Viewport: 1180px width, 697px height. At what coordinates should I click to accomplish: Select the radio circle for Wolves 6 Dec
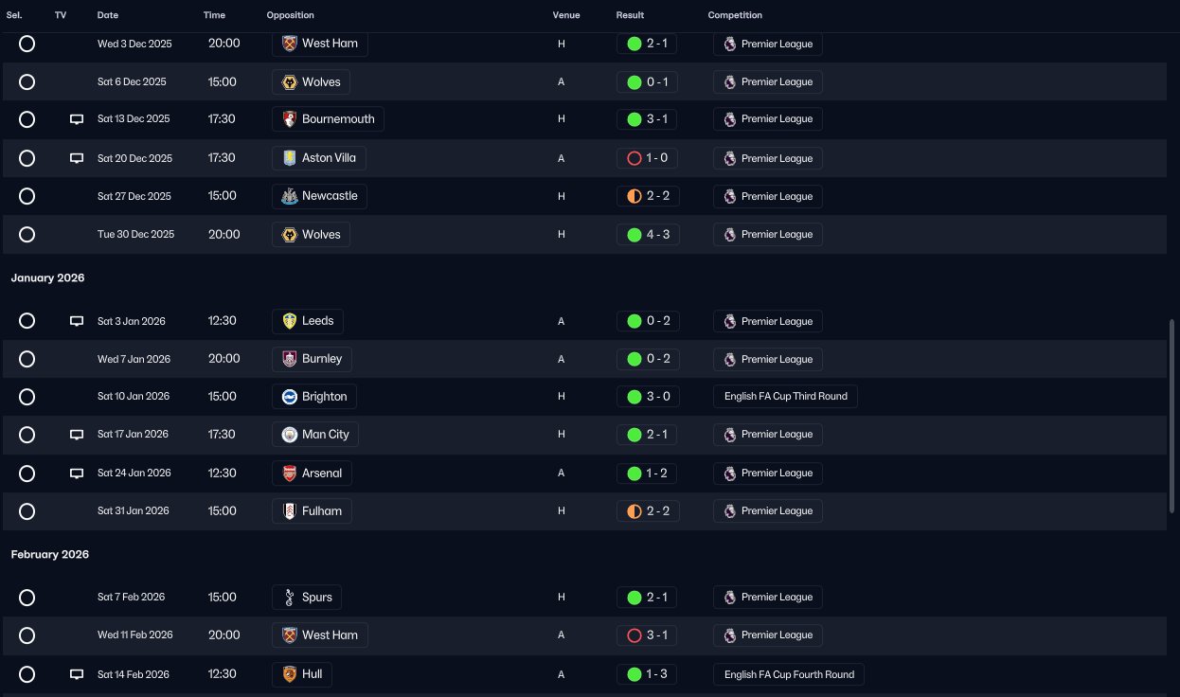coord(27,82)
